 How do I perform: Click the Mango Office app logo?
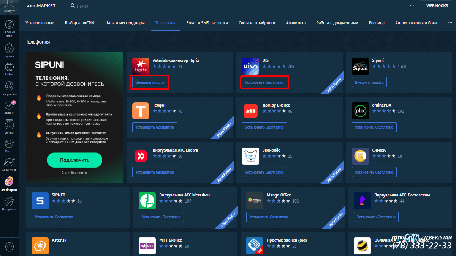tap(255, 201)
